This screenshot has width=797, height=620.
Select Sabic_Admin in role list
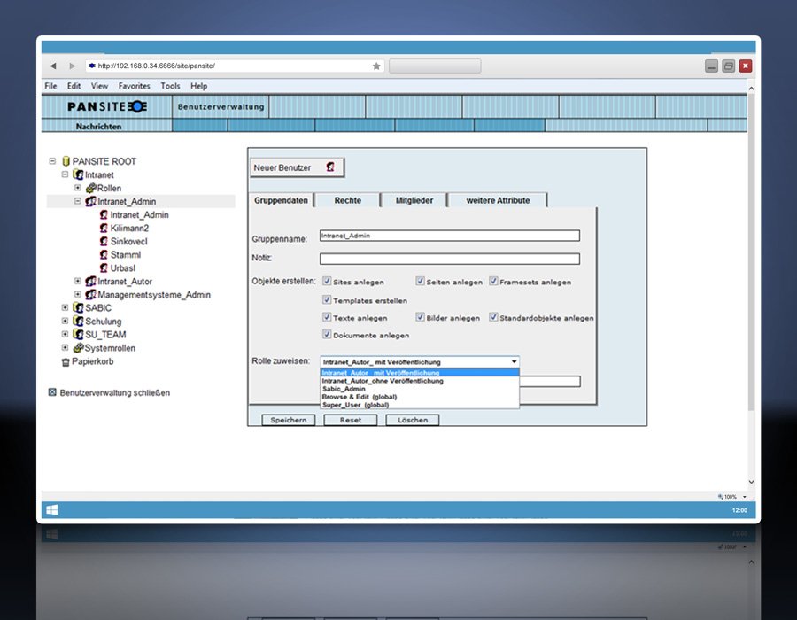(420, 389)
